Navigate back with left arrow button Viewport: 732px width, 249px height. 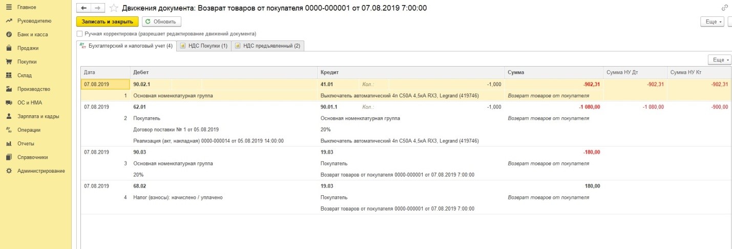tap(84, 8)
